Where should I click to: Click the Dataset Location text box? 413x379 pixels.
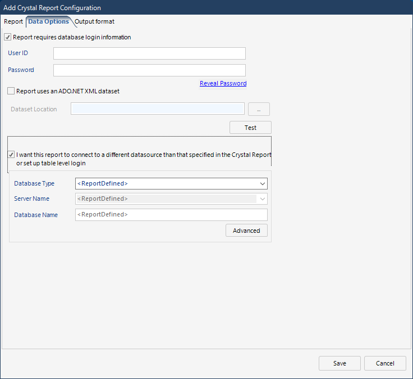point(158,109)
